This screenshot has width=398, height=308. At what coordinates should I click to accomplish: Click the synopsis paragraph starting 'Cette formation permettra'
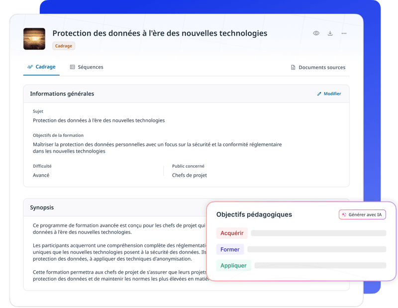[x=121, y=276]
